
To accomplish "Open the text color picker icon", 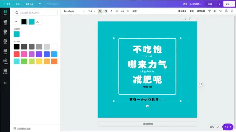I will pos(100,11).
